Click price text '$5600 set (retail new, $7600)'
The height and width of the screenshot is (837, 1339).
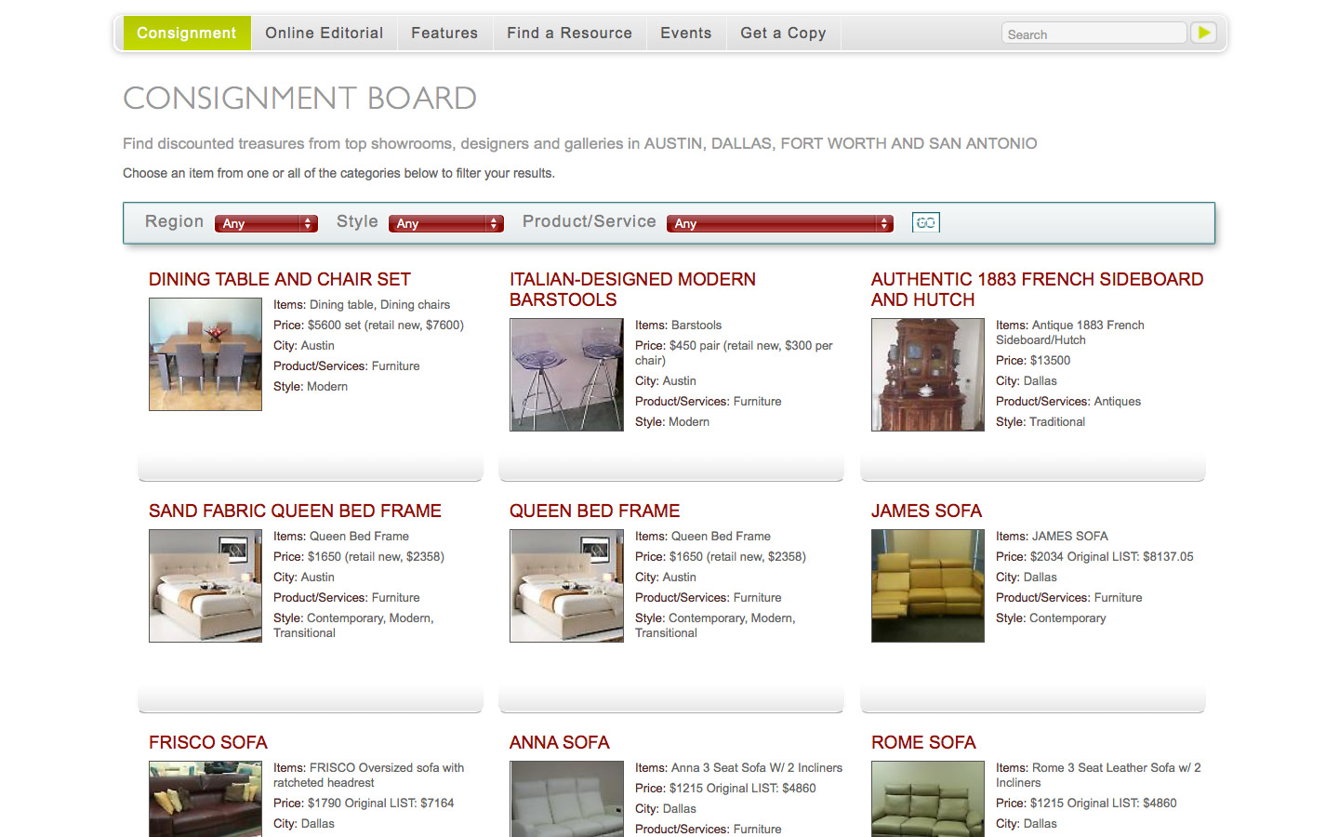click(x=386, y=325)
